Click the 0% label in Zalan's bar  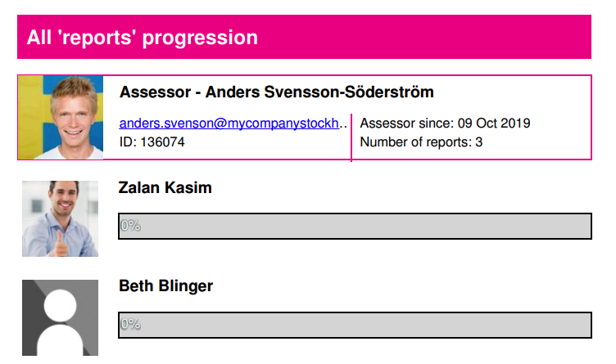pos(130,226)
